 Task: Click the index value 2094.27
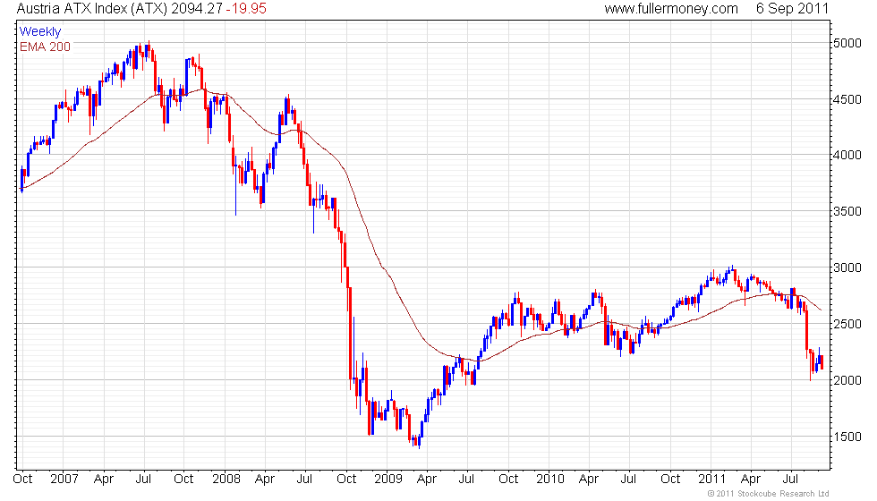click(x=197, y=8)
